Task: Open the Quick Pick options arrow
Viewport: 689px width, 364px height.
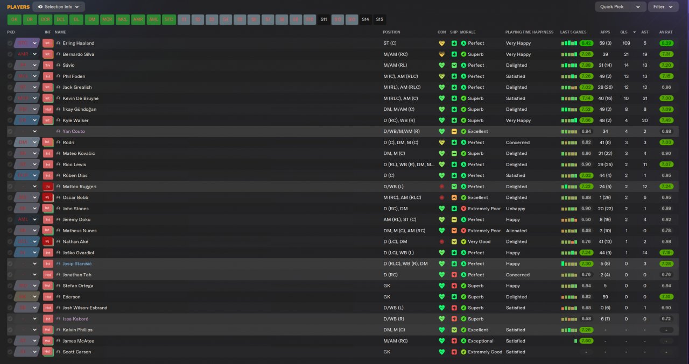Action: click(638, 6)
